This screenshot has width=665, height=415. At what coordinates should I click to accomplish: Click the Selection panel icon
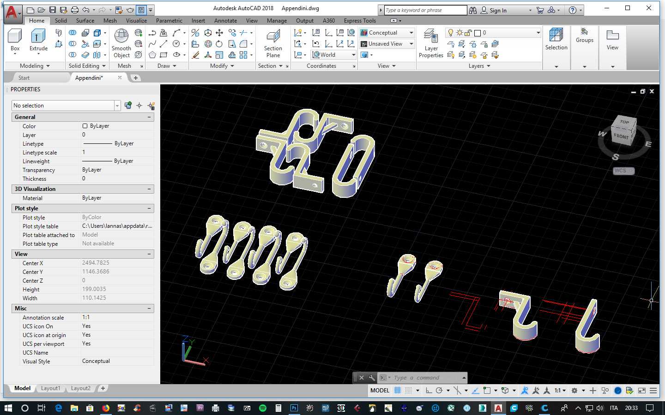click(x=556, y=39)
